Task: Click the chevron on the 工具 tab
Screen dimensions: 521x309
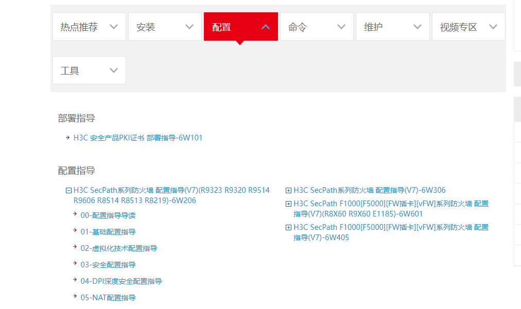Action: pyautogui.click(x=114, y=70)
